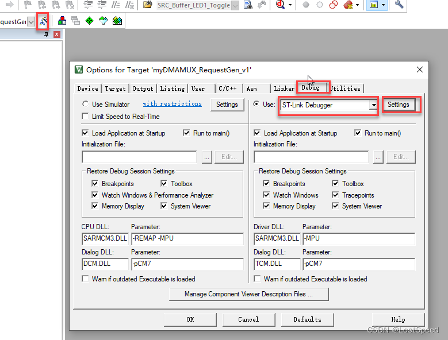Launch the Pack Installer icon
The height and width of the screenshot is (340, 448).
pyautogui.click(x=117, y=21)
